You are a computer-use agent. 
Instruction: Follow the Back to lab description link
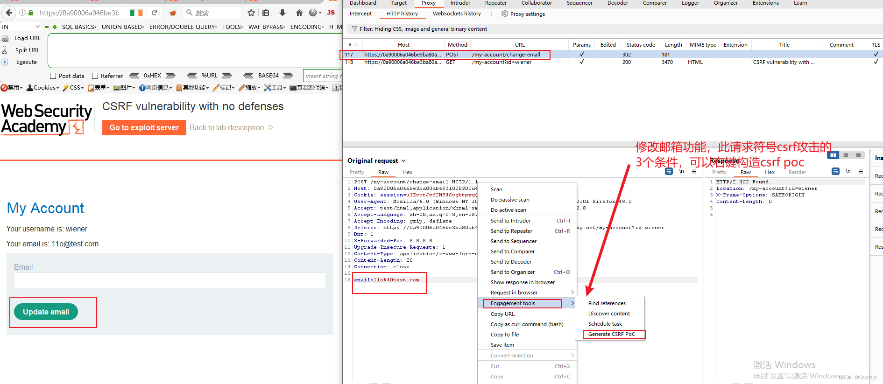[231, 128]
